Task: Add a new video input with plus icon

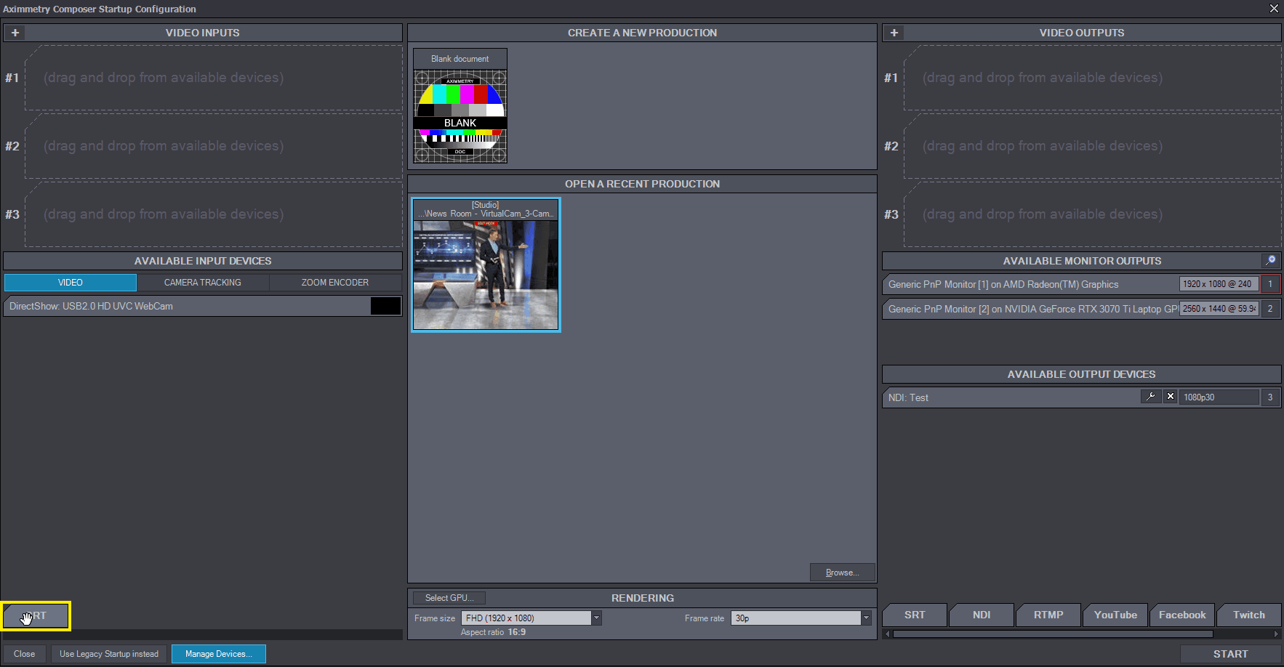Action: pyautogui.click(x=15, y=33)
